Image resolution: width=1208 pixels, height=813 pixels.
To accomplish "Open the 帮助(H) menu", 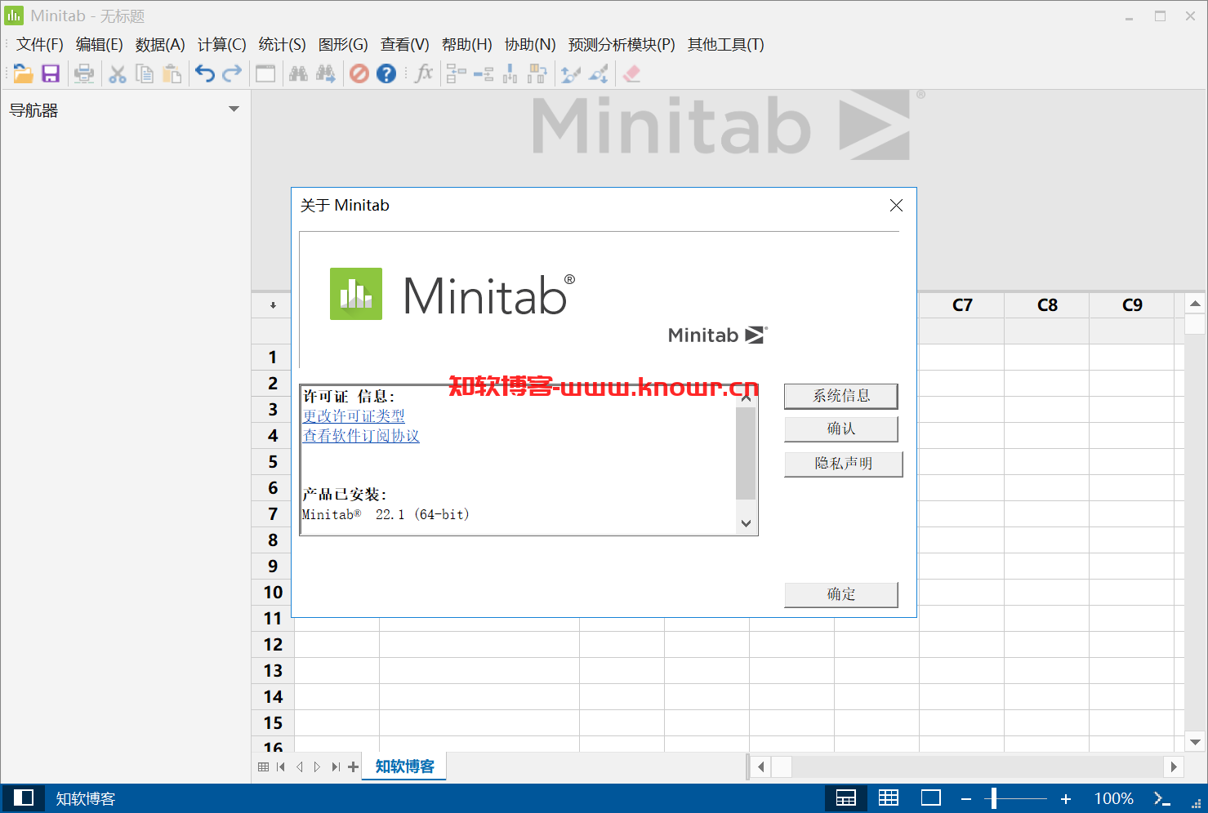I will 466,45.
